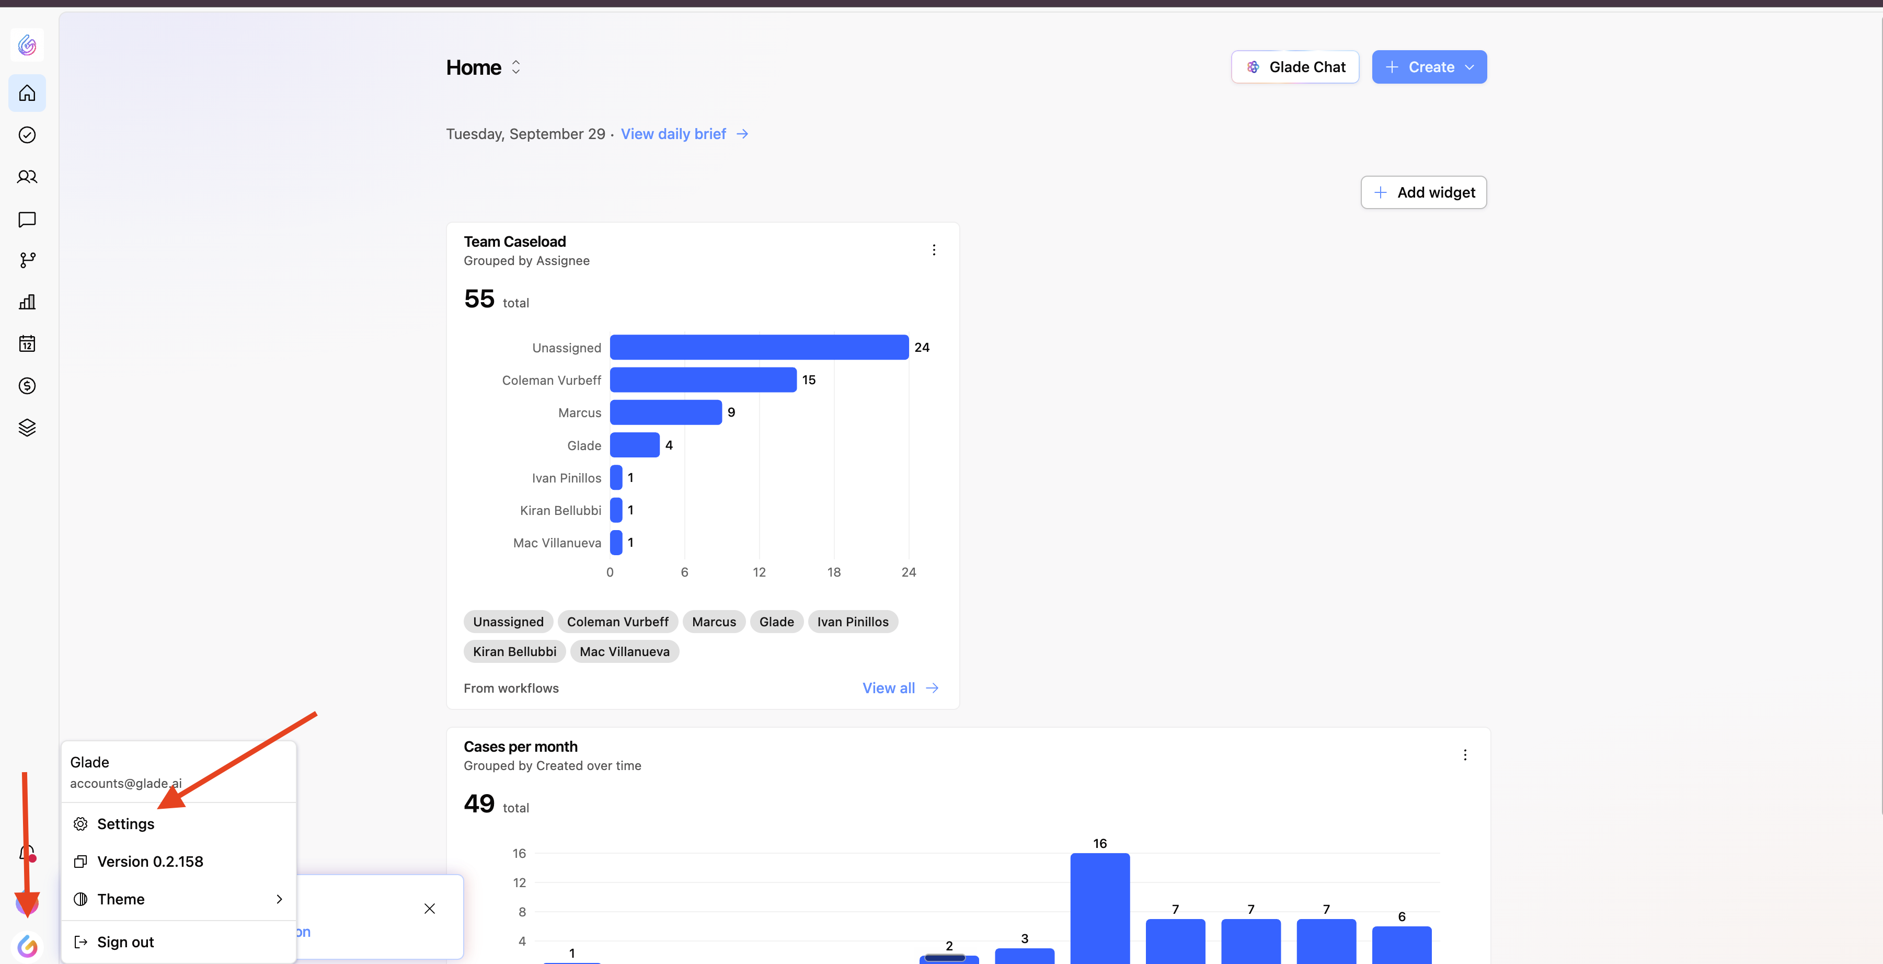Open the workflows branch sidebar icon
The image size is (1883, 964).
click(x=27, y=260)
